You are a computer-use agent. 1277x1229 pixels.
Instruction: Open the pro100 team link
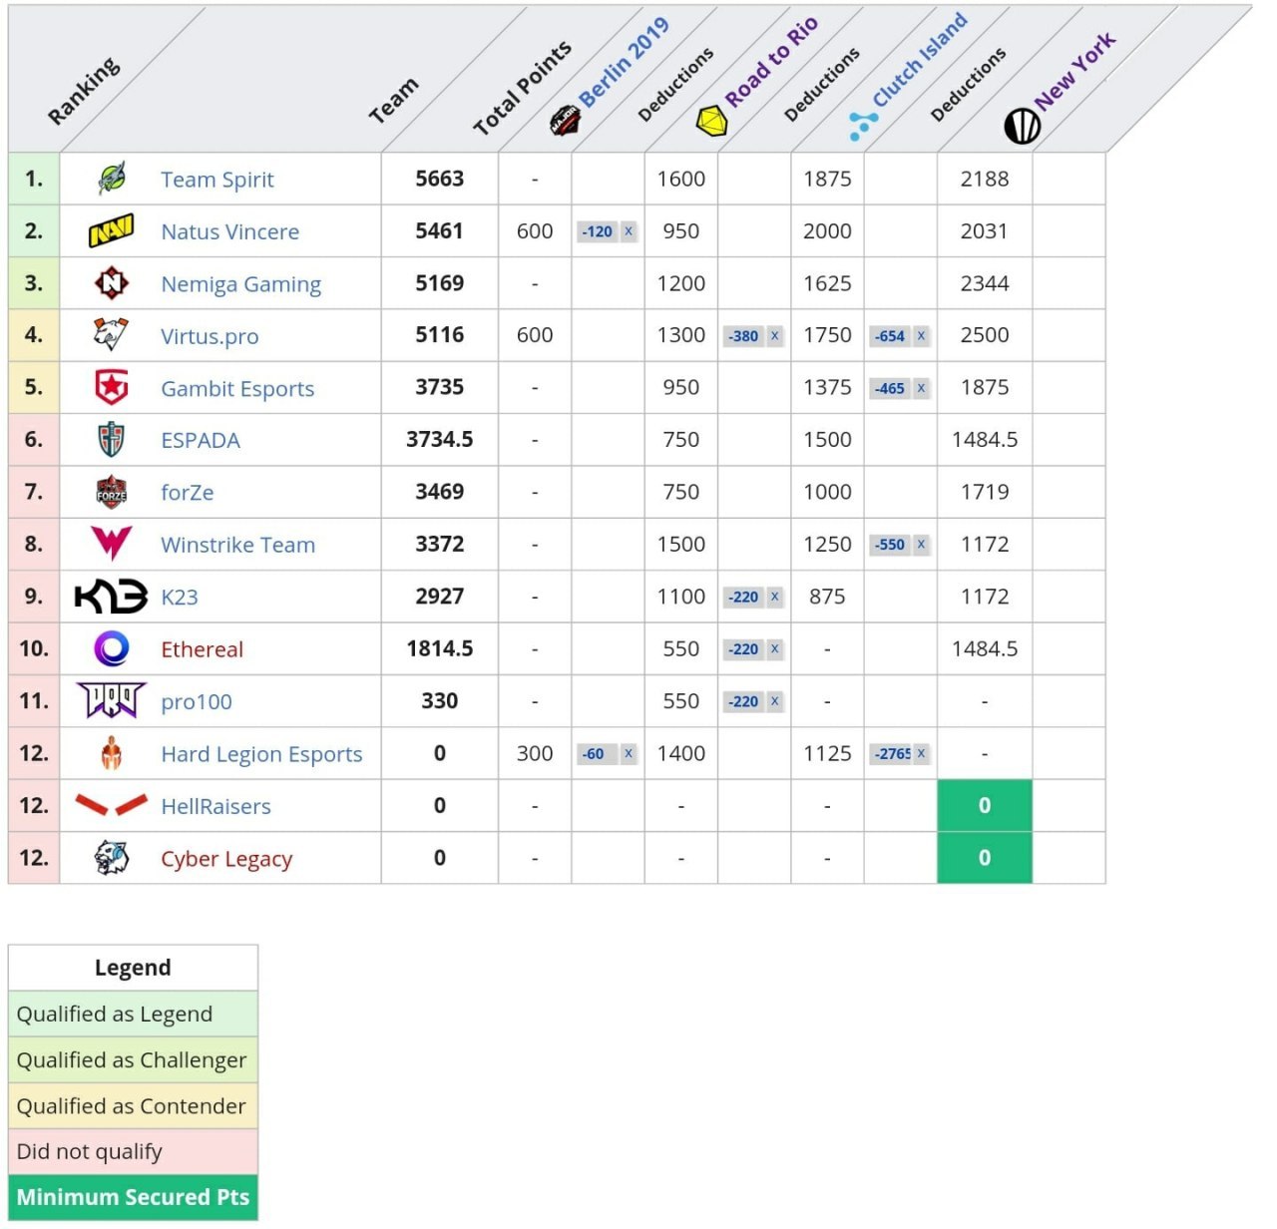(197, 701)
